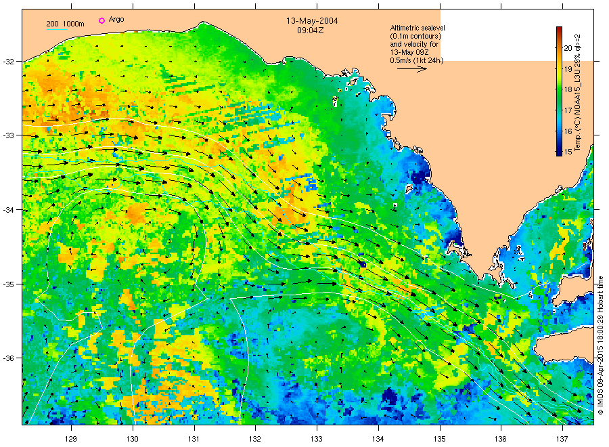The height and width of the screenshot is (447, 609).
Task: Click the magenta Argo circle marker
Action: 101,20
